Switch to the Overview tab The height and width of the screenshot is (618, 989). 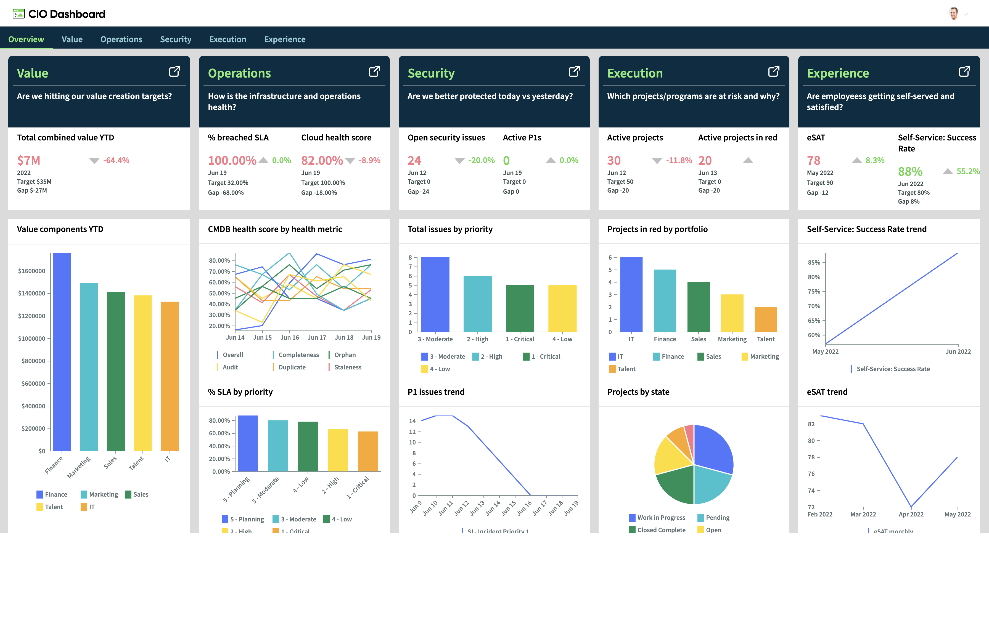[26, 39]
